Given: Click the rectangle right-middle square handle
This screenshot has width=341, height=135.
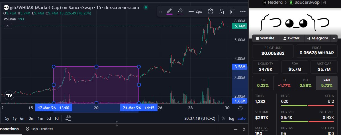Looking at the screenshot, I should [x=139, y=85].
